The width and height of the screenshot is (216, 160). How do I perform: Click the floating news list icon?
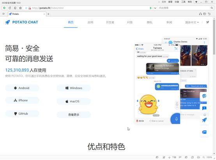click(x=204, y=132)
